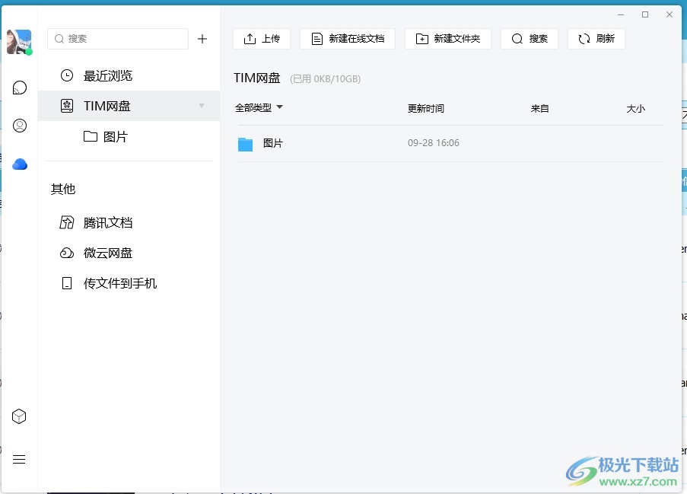Click the plus icon beside search
This screenshot has height=494, width=687.
(202, 39)
